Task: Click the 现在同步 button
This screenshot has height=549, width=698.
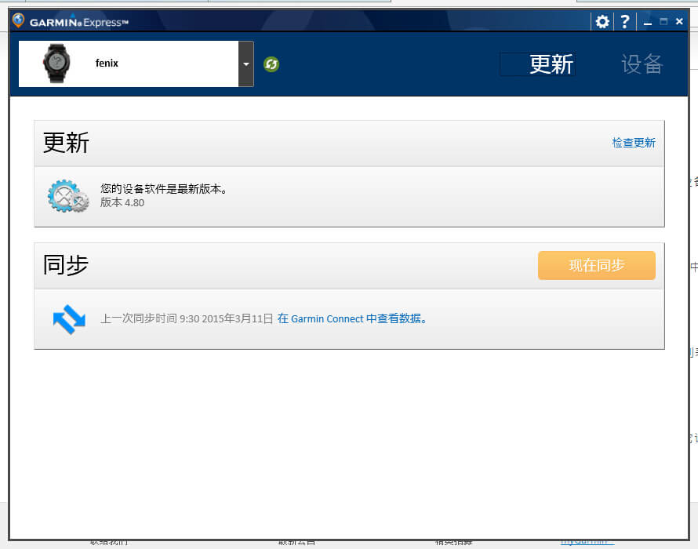Action: point(597,265)
